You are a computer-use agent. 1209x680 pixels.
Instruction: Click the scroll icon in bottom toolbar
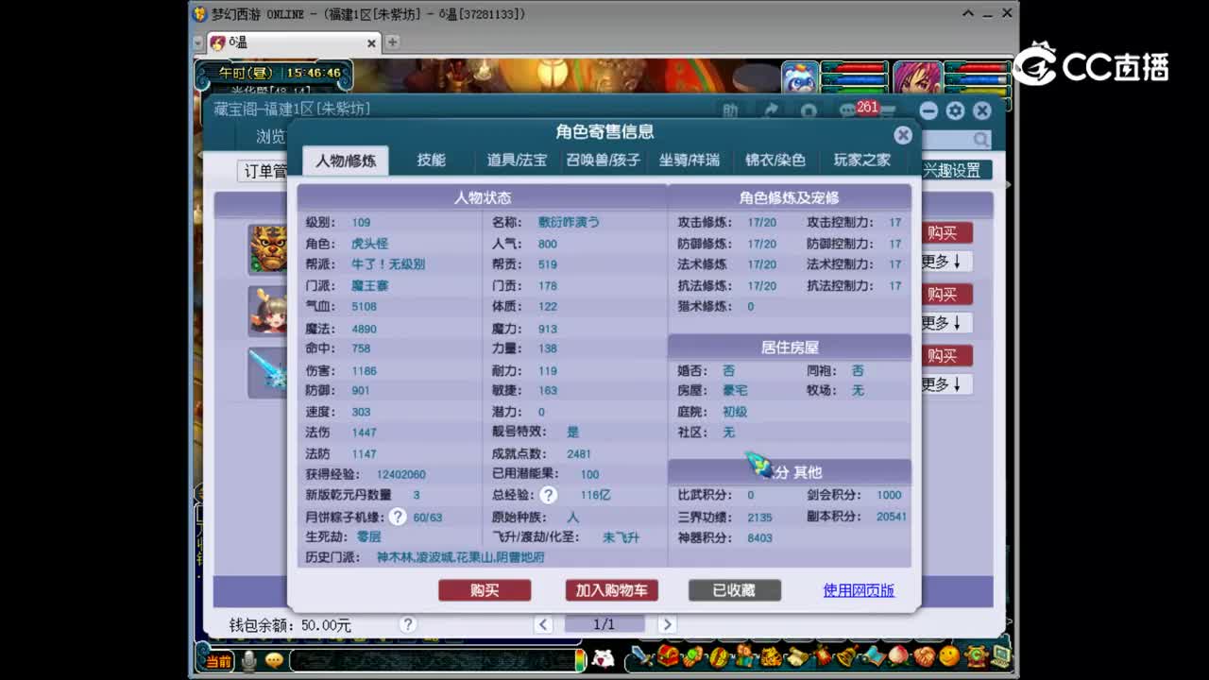pos(798,656)
